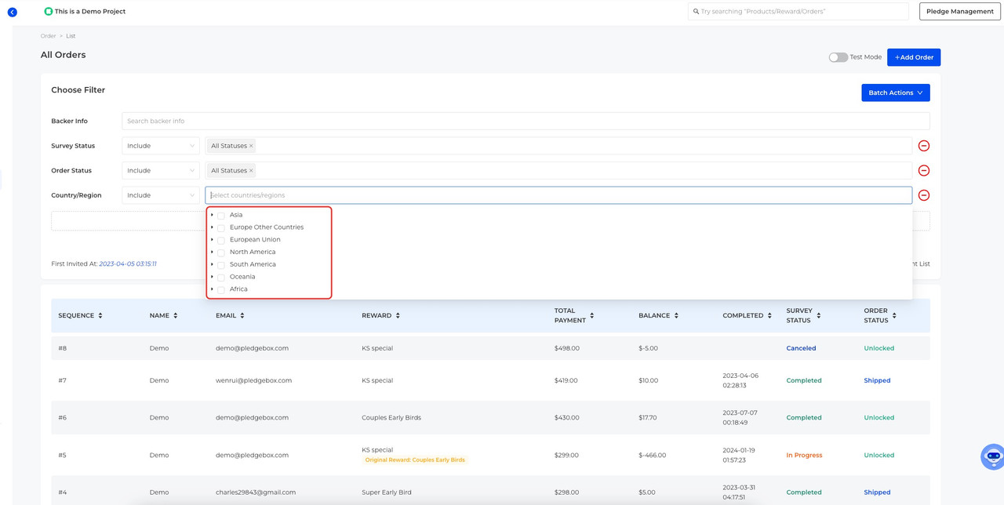Image resolution: width=1004 pixels, height=505 pixels.
Task: Sort by Balance column arrows
Action: click(x=676, y=315)
